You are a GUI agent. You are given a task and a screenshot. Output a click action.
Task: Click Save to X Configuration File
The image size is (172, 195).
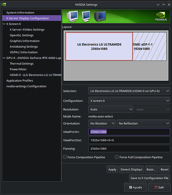[x=149, y=178]
